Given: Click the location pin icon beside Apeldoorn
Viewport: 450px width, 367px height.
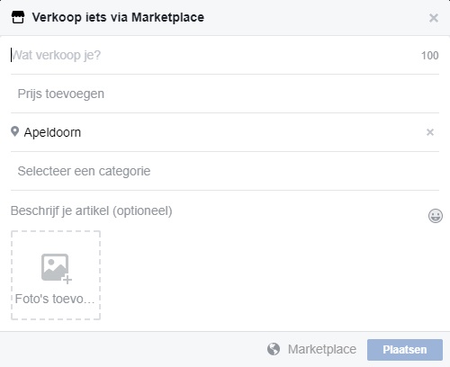Looking at the screenshot, I should tap(14, 131).
